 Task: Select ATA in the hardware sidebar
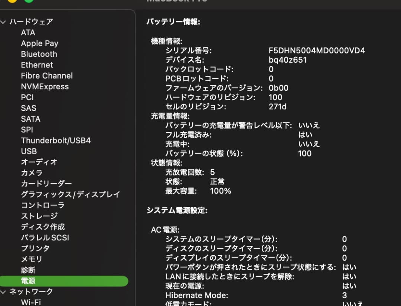tap(28, 32)
